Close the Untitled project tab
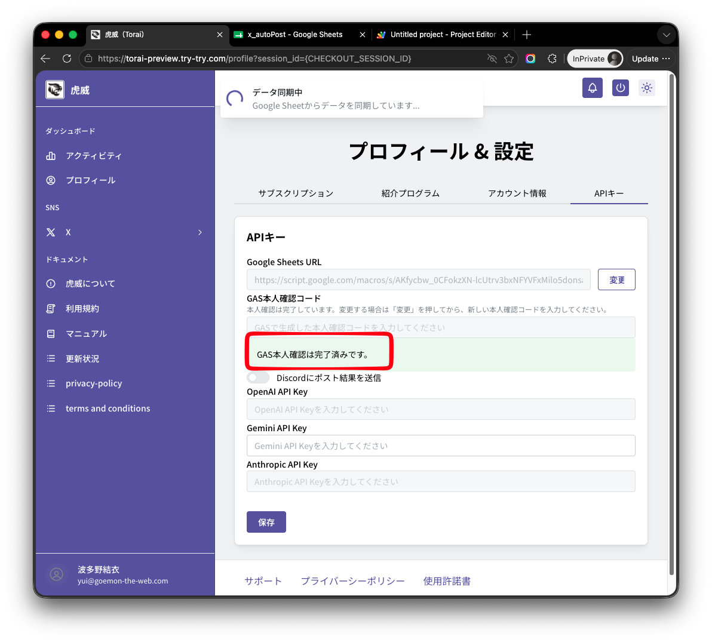This screenshot has width=712, height=642. tap(505, 35)
